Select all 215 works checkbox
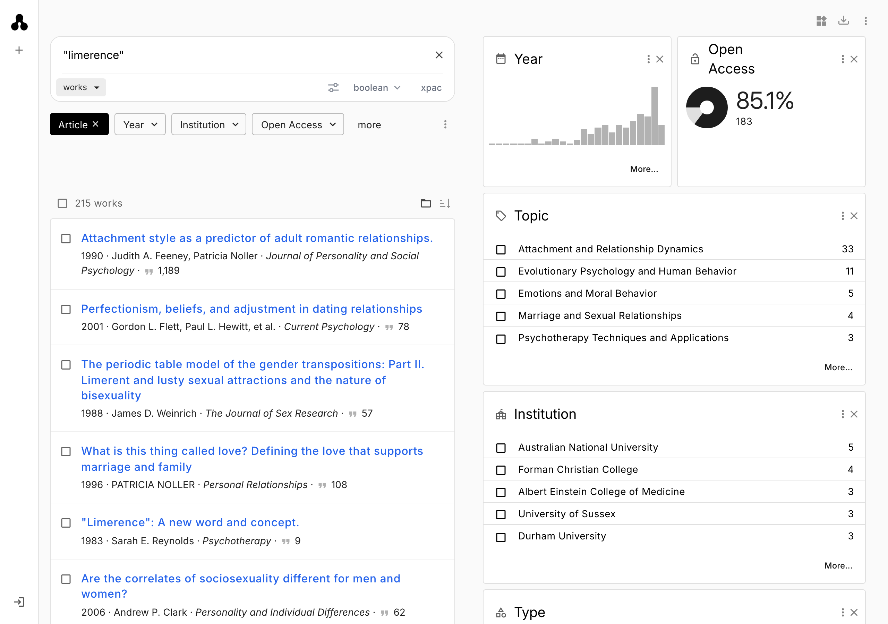Screen dimensions: 888x624 (x=62, y=203)
